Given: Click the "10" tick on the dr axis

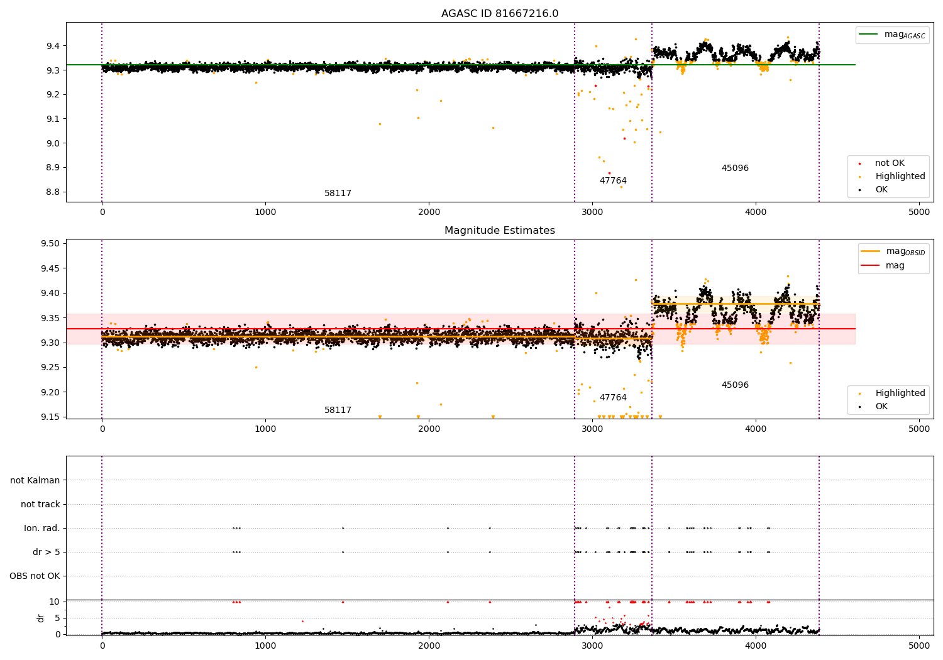Looking at the screenshot, I should pos(55,602).
